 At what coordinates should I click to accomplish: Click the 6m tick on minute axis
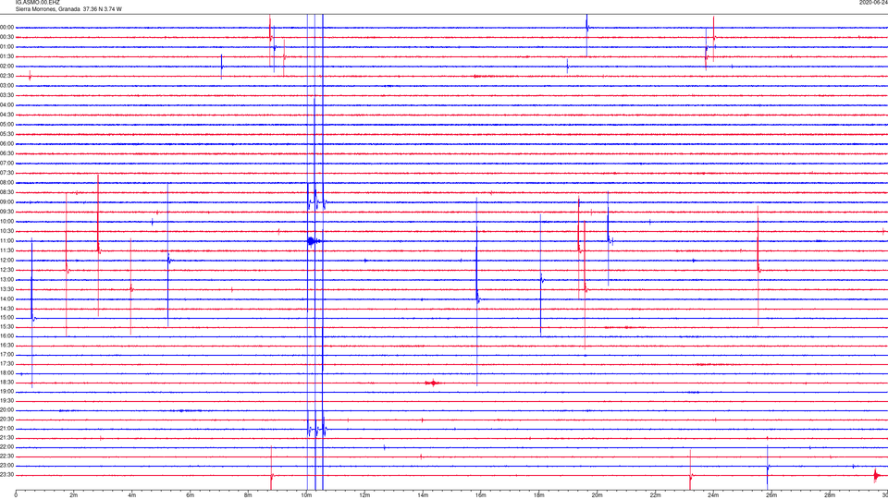190,495
